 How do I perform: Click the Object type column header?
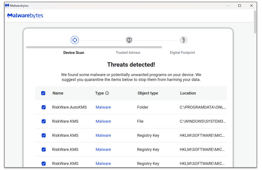[148, 93]
